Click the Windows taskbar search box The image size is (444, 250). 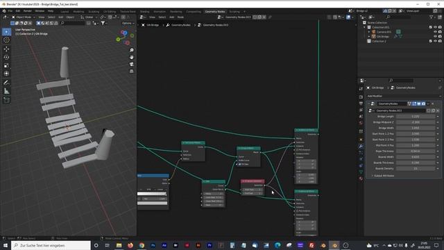(x=51, y=245)
